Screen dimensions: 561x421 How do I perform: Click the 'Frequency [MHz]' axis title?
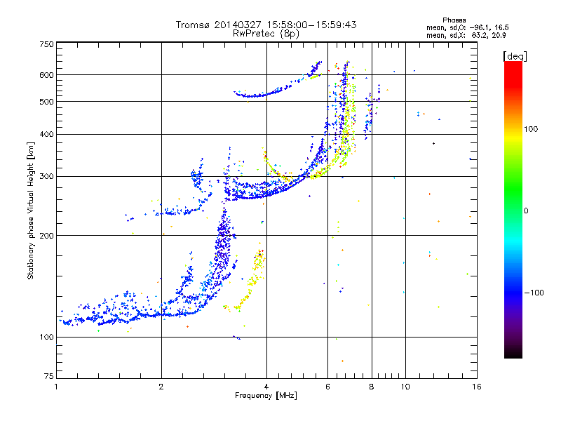point(266,396)
